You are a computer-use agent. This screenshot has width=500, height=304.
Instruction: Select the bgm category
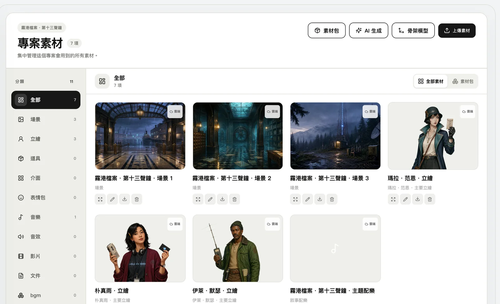tap(46, 295)
